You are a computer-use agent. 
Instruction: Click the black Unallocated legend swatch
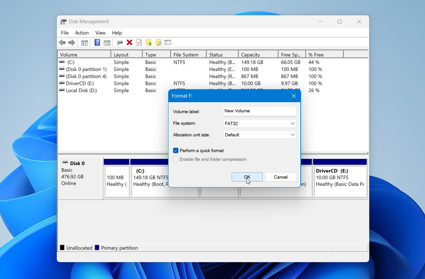click(62, 247)
